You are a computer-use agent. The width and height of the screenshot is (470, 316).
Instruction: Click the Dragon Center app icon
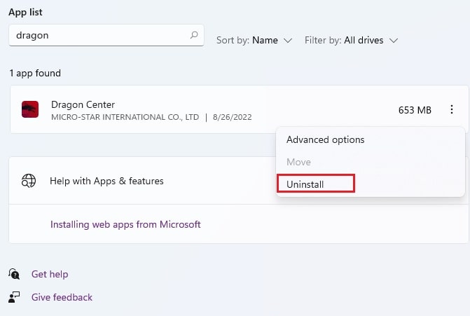coord(30,109)
